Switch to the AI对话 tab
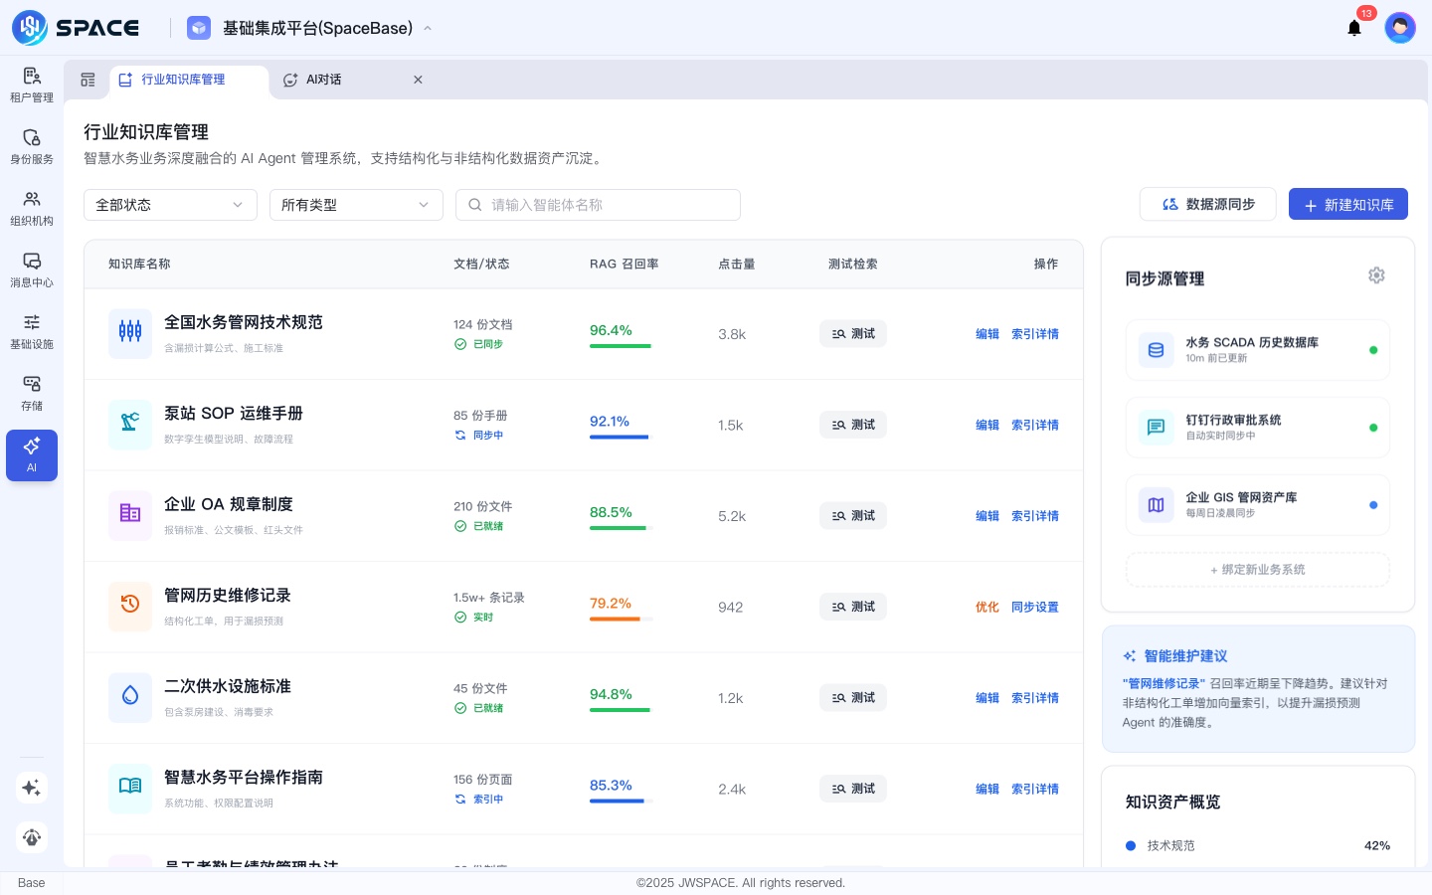The width and height of the screenshot is (1432, 895). 323,80
